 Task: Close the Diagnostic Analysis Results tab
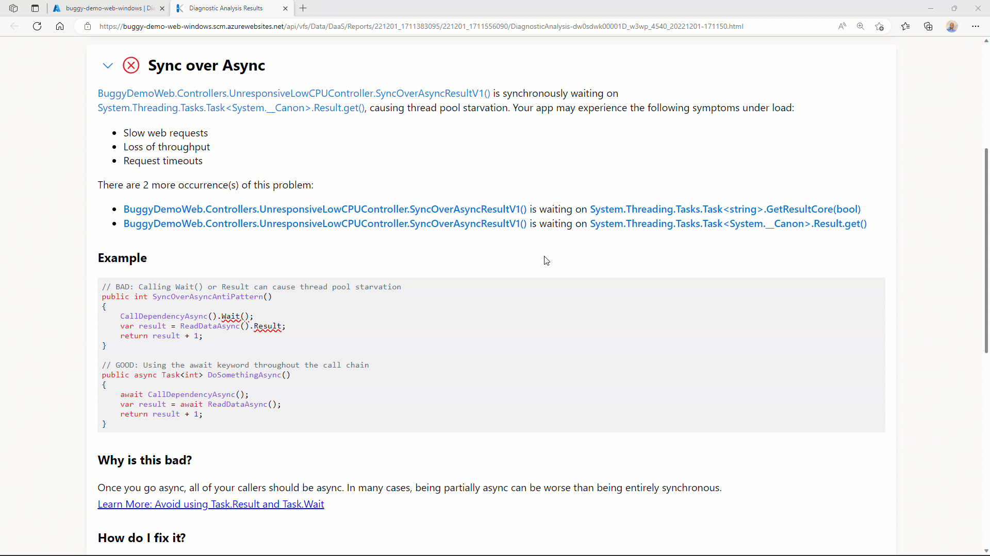pyautogui.click(x=285, y=8)
